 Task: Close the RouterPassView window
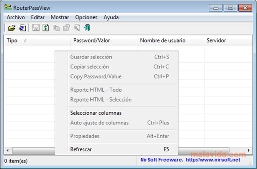pyautogui.click(x=245, y=8)
